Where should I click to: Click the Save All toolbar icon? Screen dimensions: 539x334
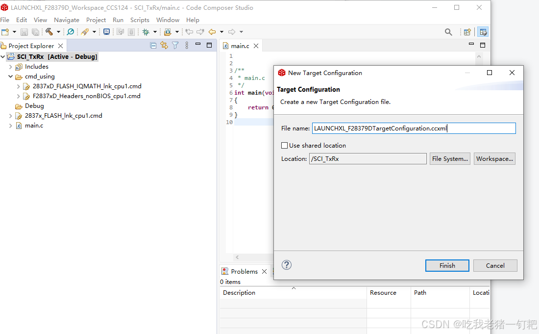coord(35,32)
